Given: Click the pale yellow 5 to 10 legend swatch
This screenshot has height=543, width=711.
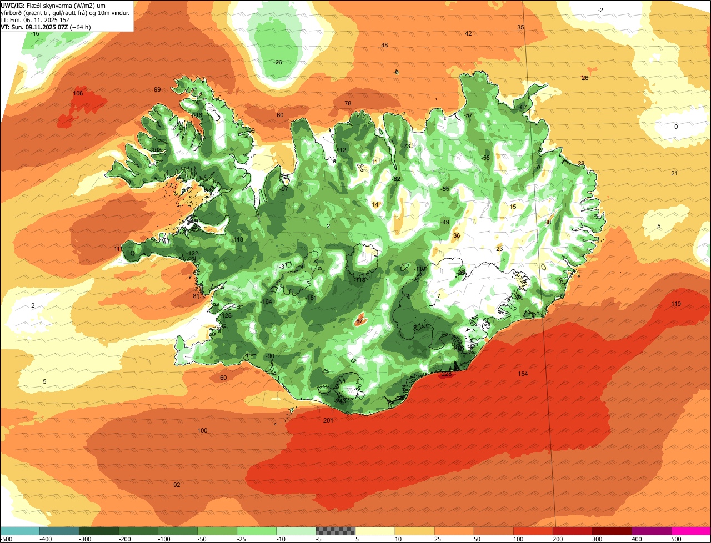Looking at the screenshot, I should (x=375, y=531).
